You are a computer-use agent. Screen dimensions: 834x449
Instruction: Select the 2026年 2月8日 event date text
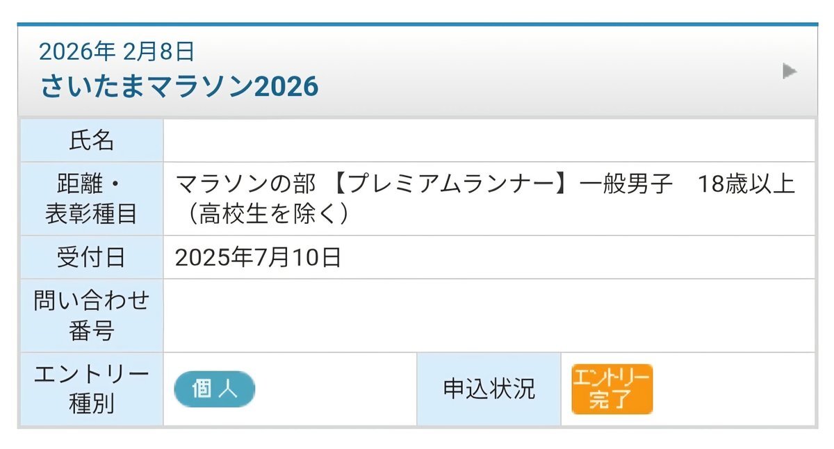[117, 51]
